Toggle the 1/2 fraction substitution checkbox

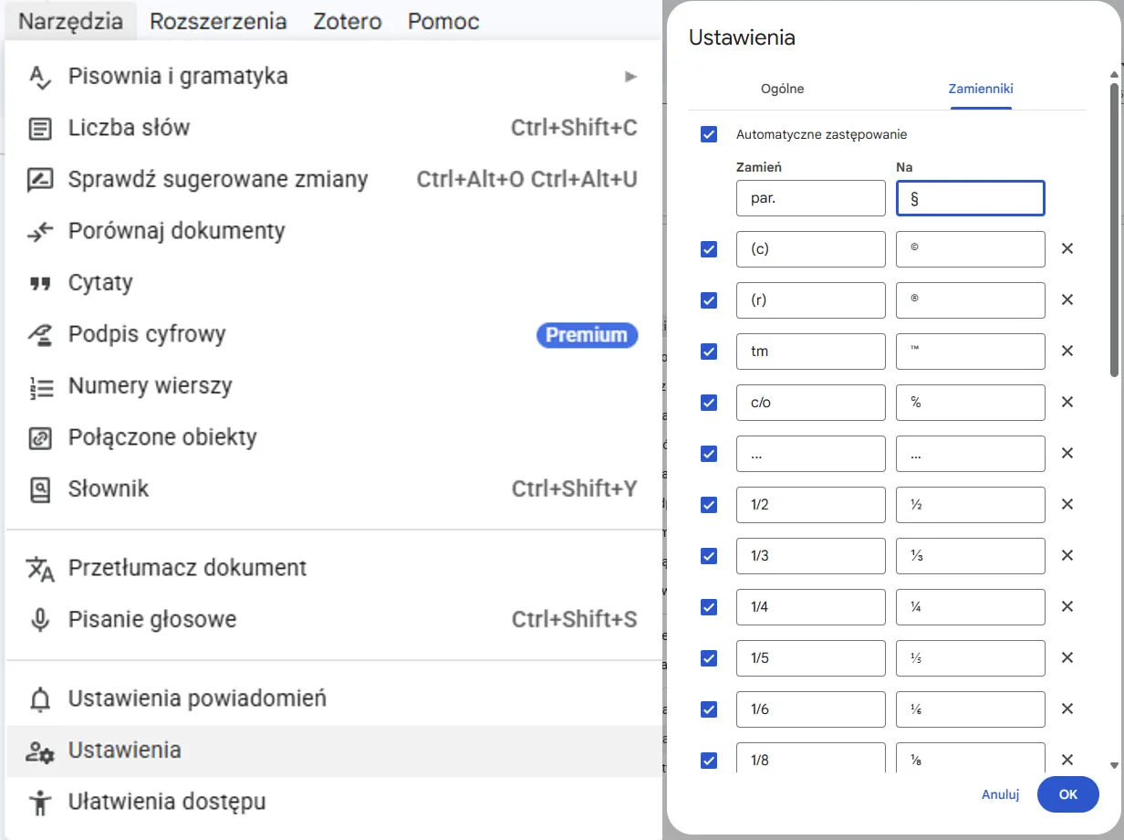click(709, 504)
